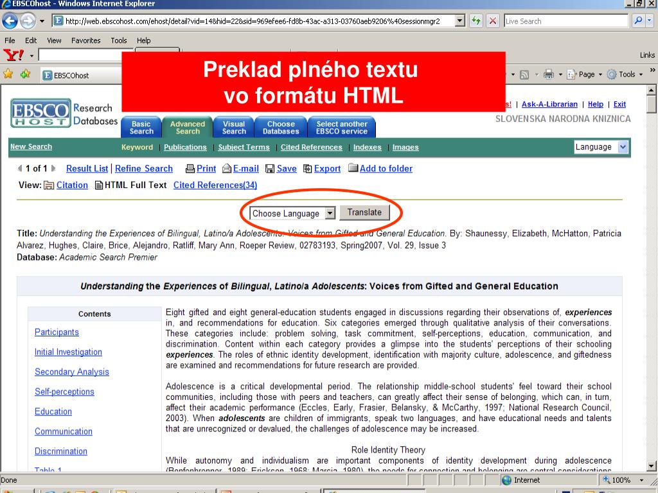Screen dimensions: 658x493
Task: Stop page loading with the red X icon
Action: pyautogui.click(x=493, y=21)
